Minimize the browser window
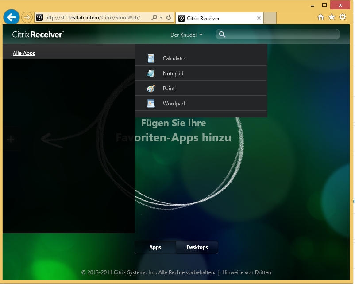The image size is (355, 284). tap(313, 5)
